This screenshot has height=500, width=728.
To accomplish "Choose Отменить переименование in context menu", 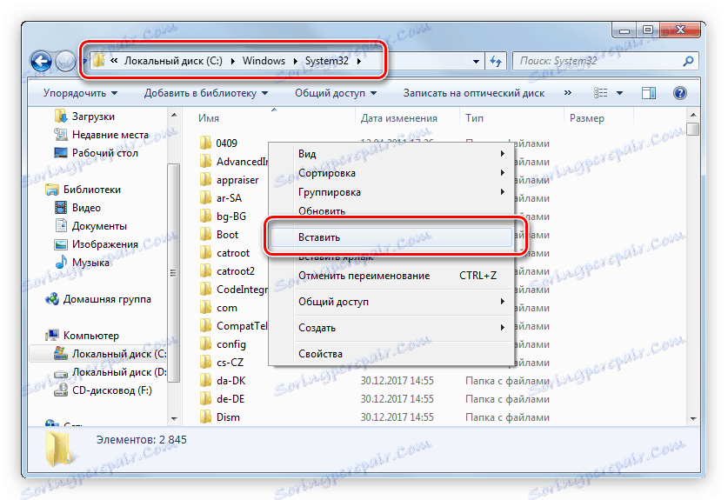I will click(x=391, y=276).
